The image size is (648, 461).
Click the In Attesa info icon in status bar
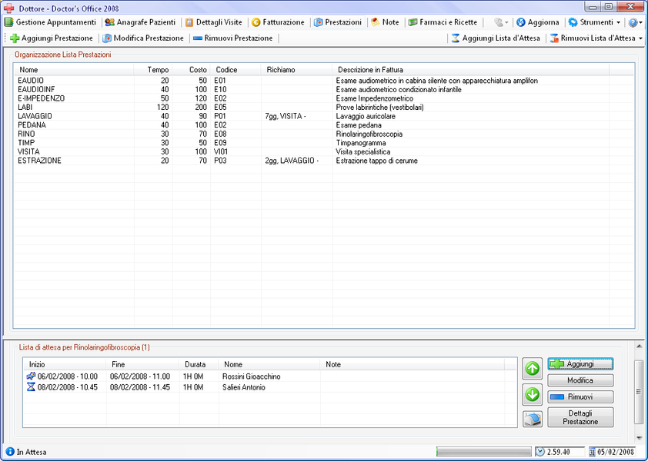(x=10, y=452)
